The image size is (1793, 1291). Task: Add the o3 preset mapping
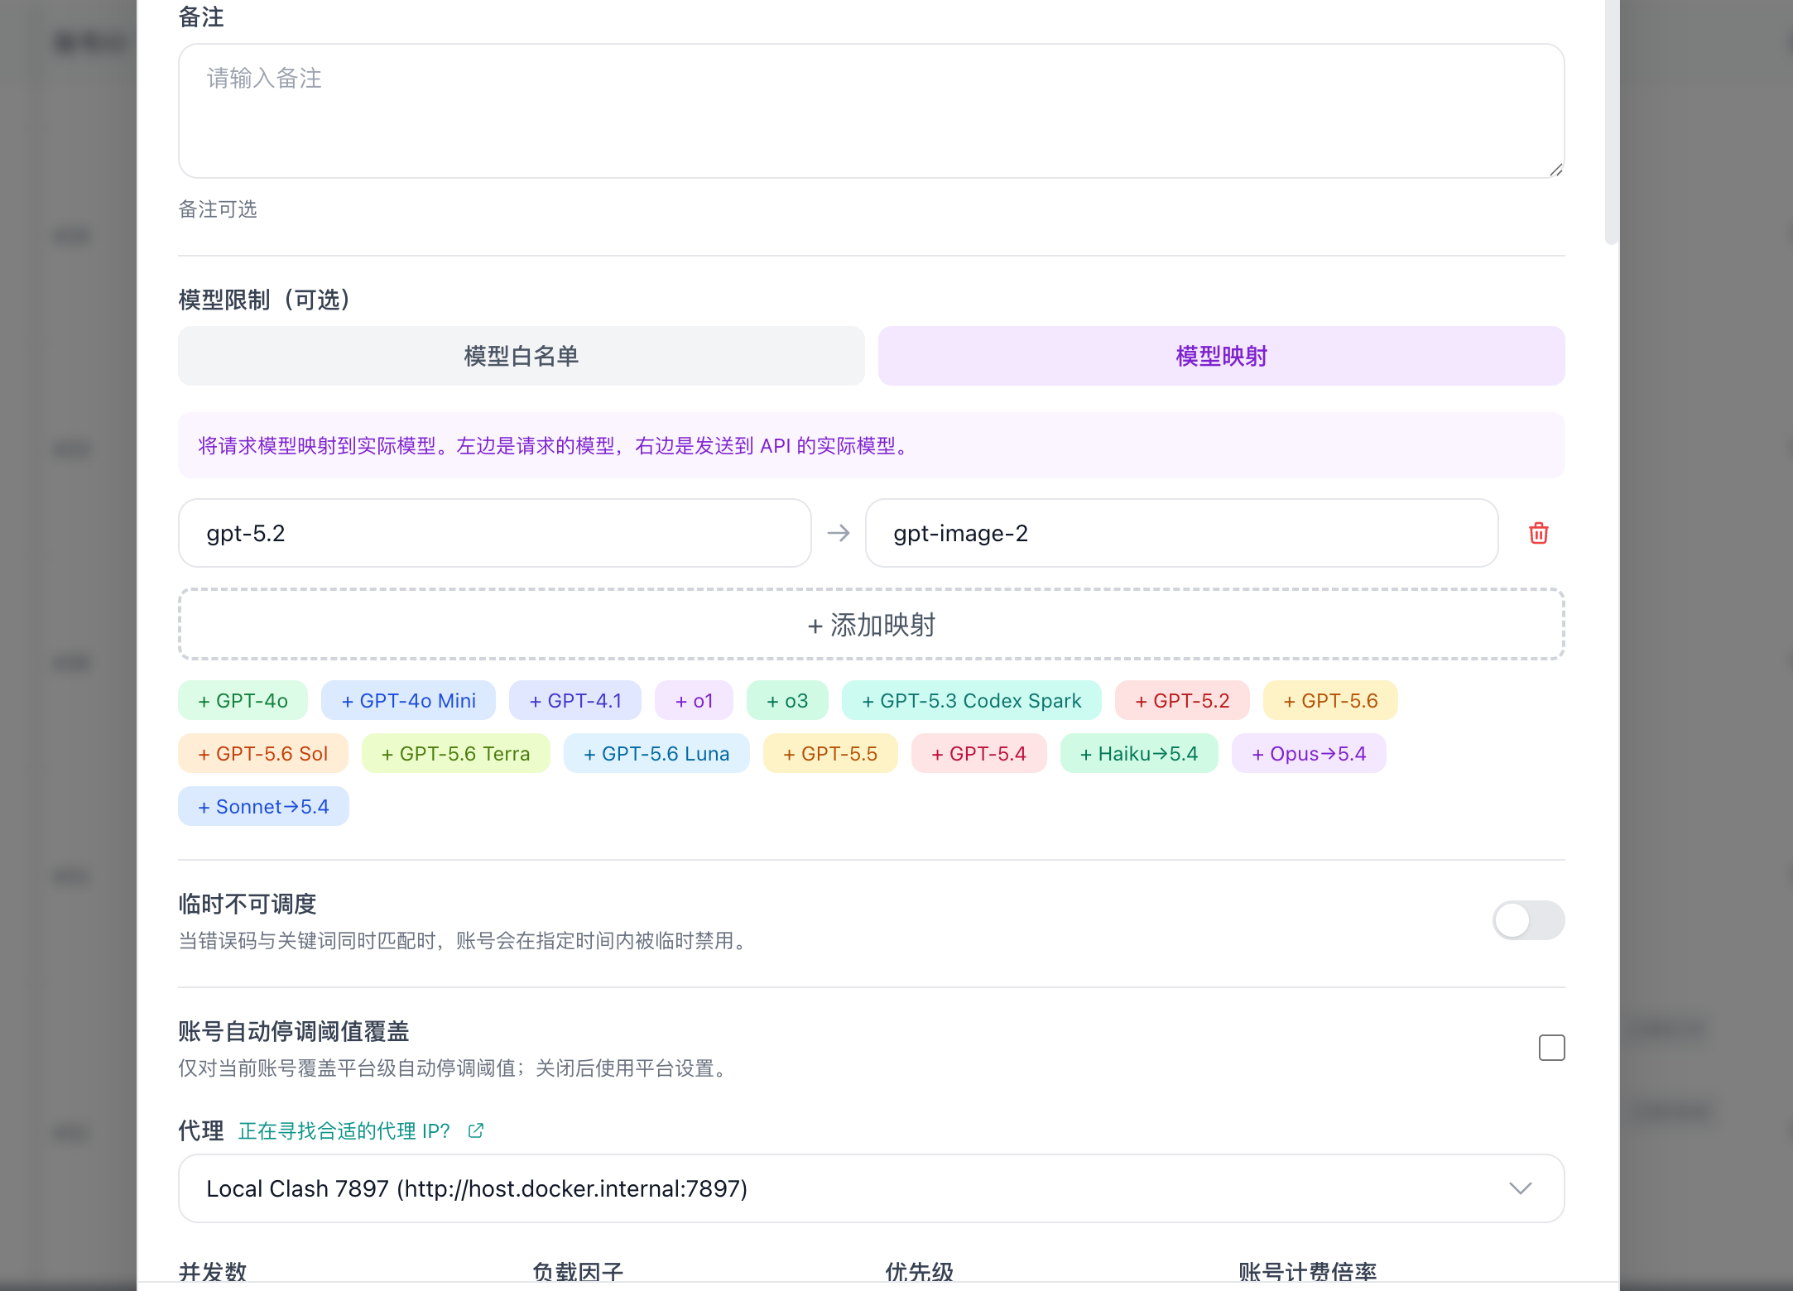click(787, 700)
